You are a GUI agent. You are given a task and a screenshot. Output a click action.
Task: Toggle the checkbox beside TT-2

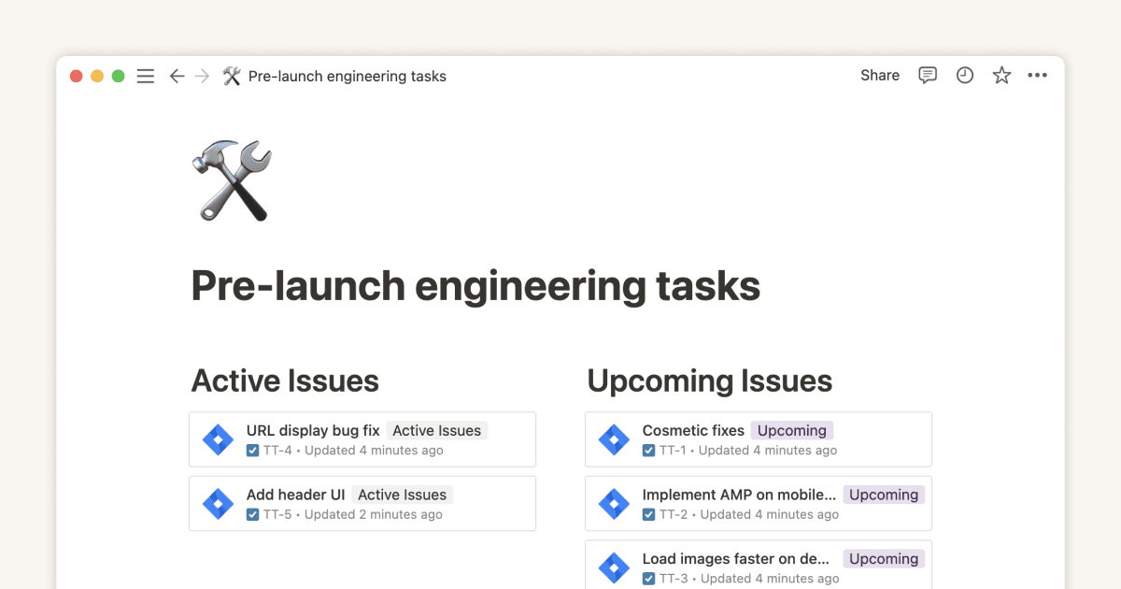pyautogui.click(x=648, y=514)
